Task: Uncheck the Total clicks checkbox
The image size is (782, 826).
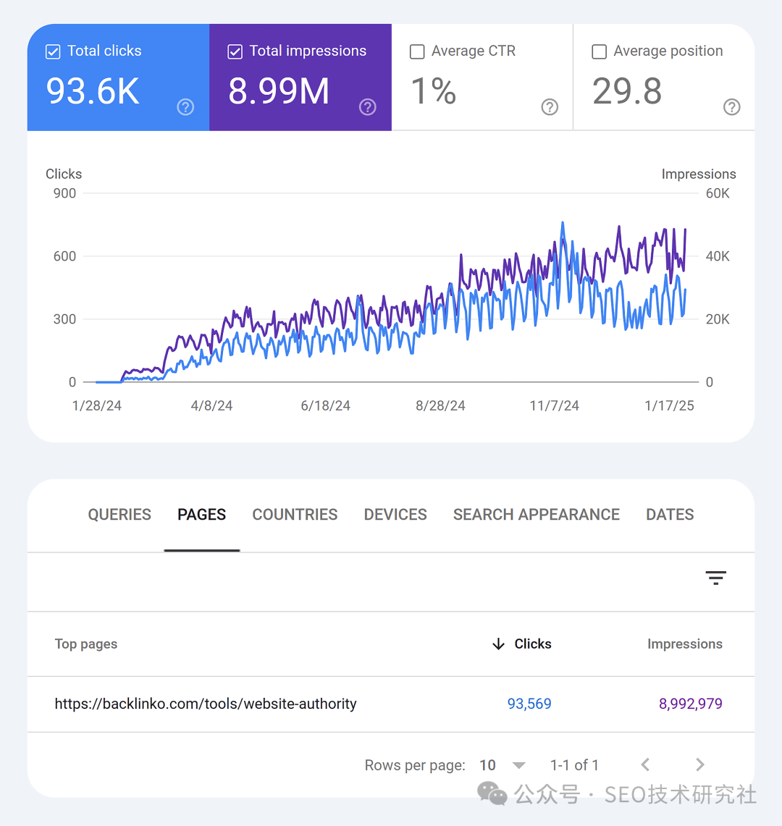Action: tap(53, 51)
